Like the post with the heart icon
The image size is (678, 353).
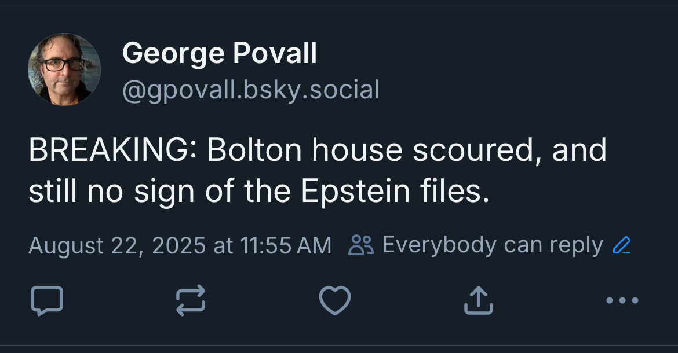(335, 300)
